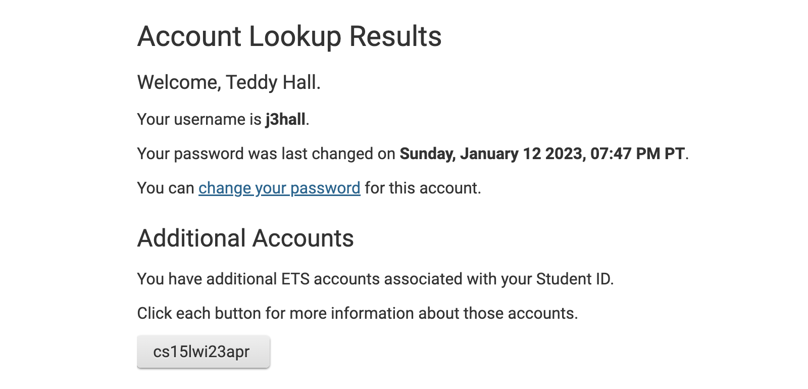Click the words 'Student ID' in the paragraph

point(573,279)
